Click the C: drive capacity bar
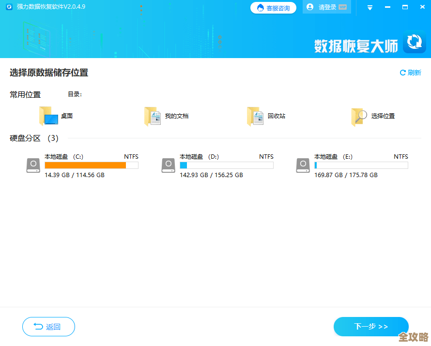Image resolution: width=431 pixels, height=346 pixels. point(91,165)
